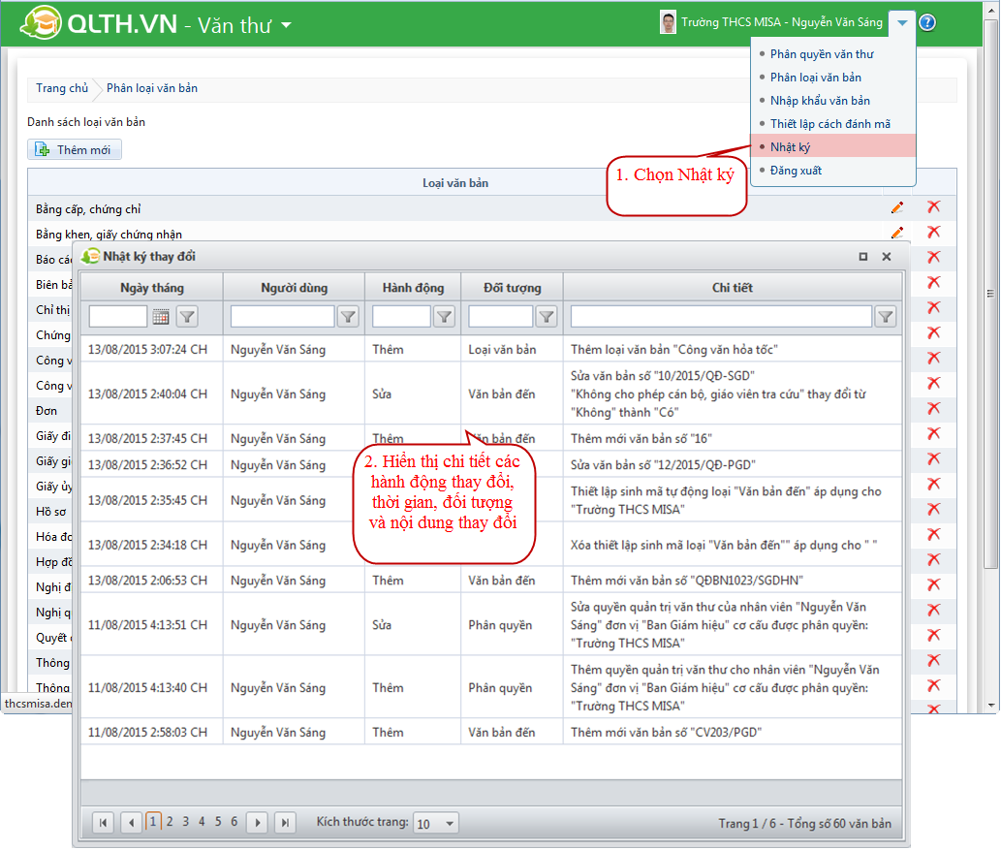The width and height of the screenshot is (1001, 850).
Task: Click the Đối tượng filter input
Action: pos(500,317)
